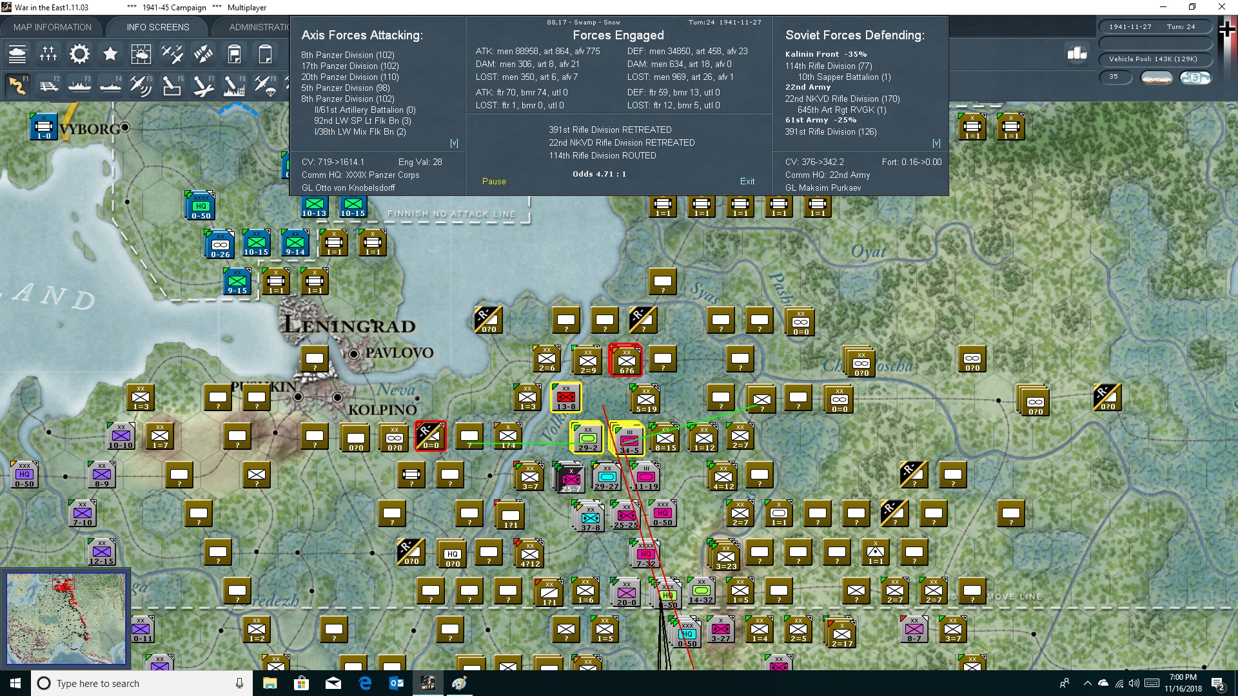Select the yellow-highlighted 29-2 motorized unit
This screenshot has height=696, width=1238.
click(587, 438)
